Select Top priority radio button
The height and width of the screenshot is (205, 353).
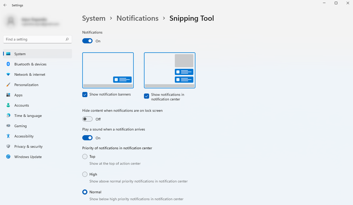[x=85, y=157]
